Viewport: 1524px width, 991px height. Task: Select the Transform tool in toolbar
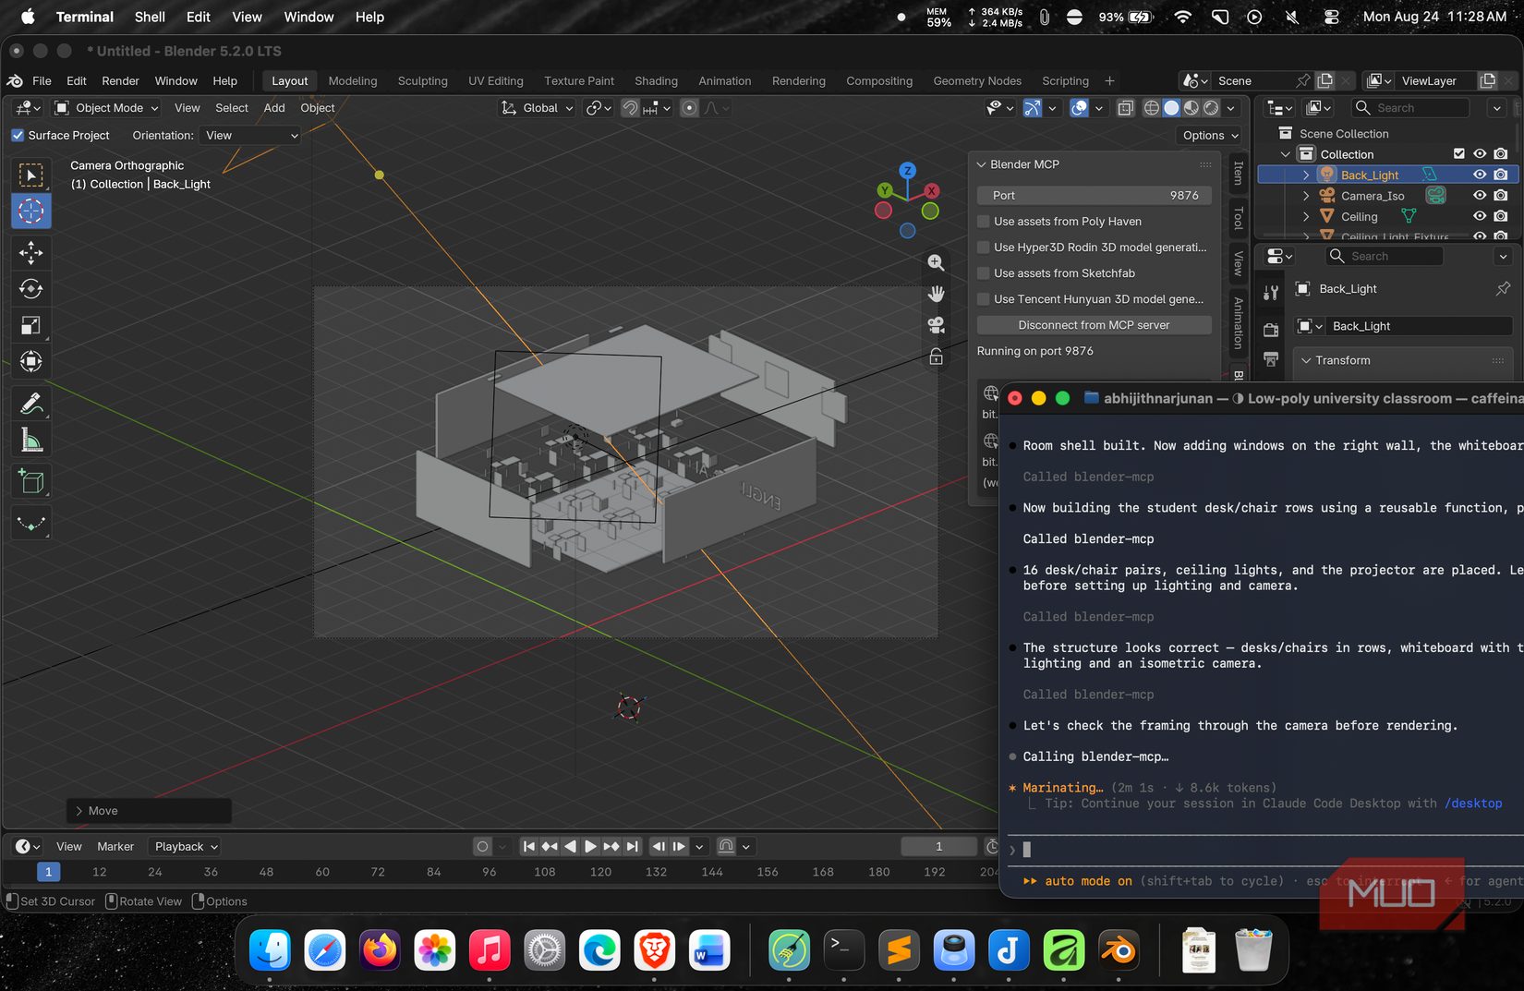point(31,361)
